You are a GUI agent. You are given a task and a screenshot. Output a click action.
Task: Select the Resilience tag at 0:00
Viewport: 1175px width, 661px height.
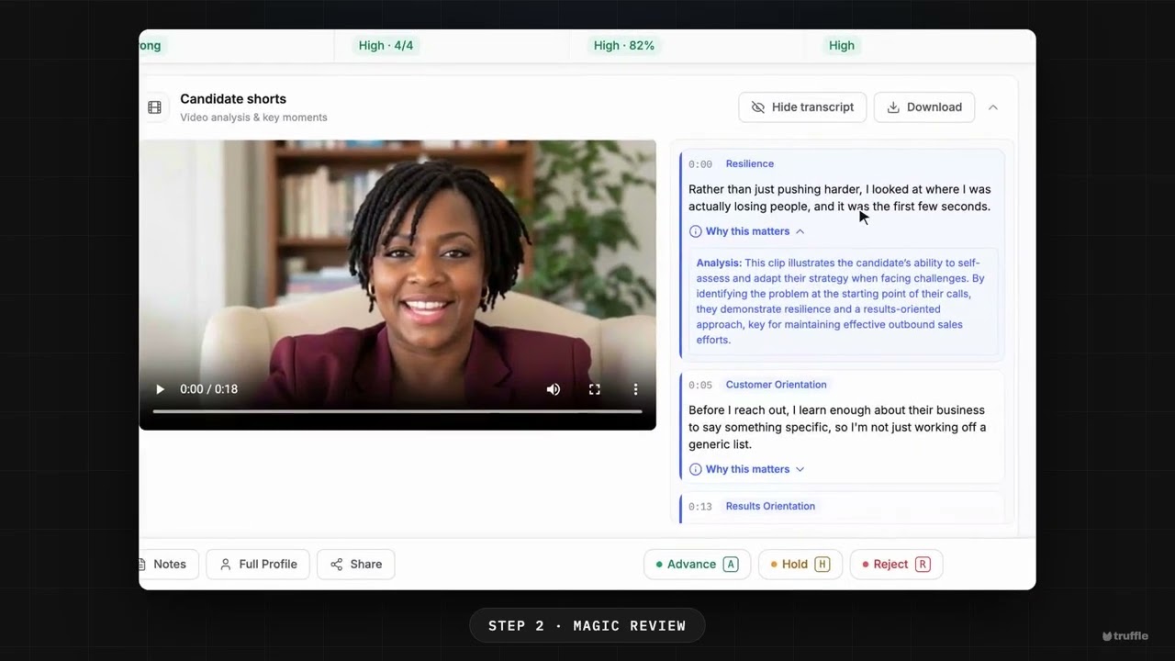[749, 163]
